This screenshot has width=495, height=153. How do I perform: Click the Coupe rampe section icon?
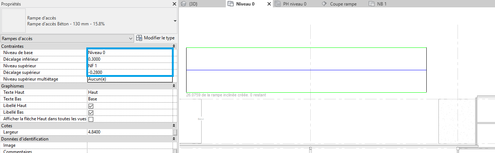pos(324,4)
